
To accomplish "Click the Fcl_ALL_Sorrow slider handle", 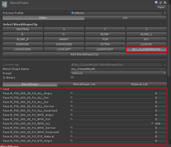I will pos(72,106).
